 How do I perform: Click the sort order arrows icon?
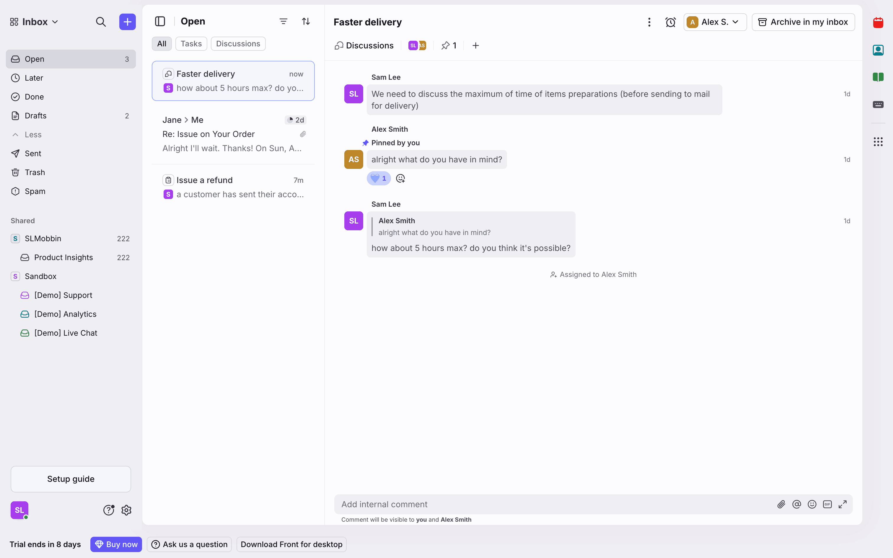coord(306,21)
